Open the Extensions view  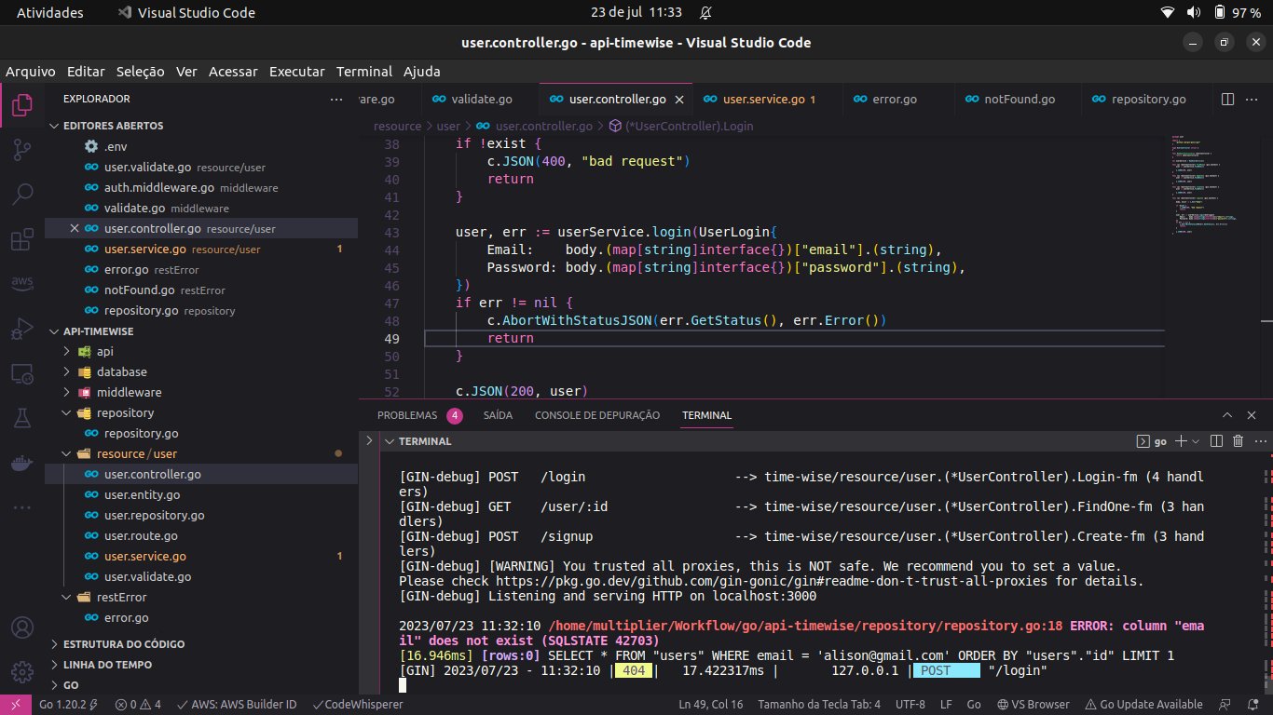(x=22, y=239)
